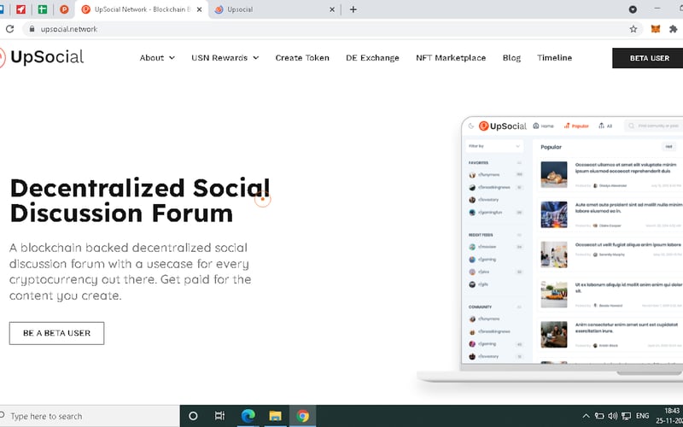The height and width of the screenshot is (427, 683).
Task: Open the volume speaker control
Action: [612, 416]
